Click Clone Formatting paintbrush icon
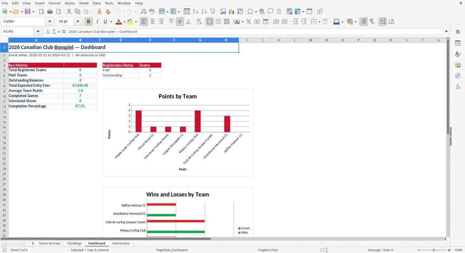Viewport: 465px width, 253px height. point(100,11)
